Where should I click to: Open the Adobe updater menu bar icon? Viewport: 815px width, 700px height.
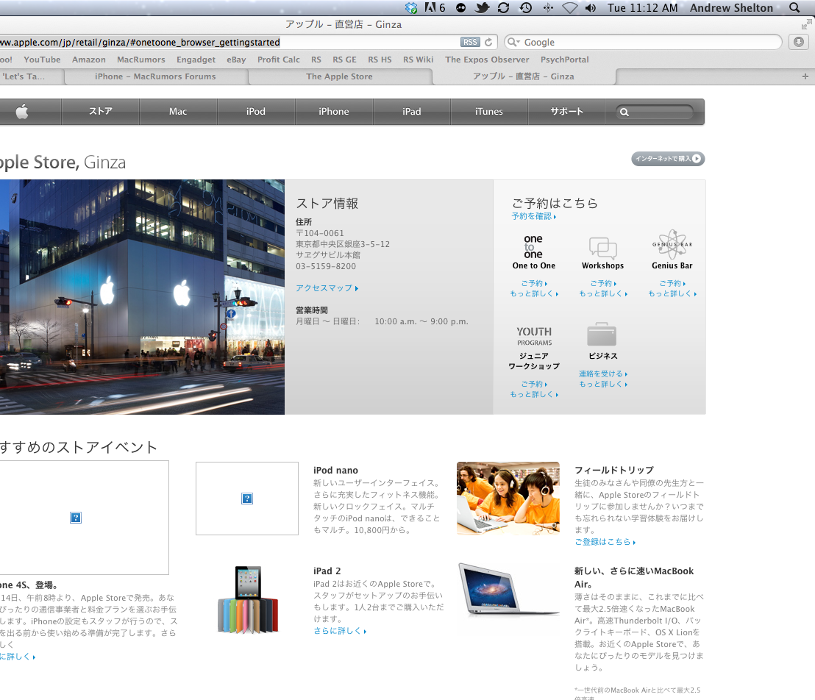coord(435,8)
